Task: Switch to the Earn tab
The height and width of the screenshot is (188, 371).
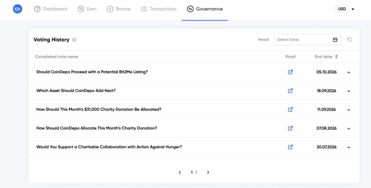Action: [87, 9]
